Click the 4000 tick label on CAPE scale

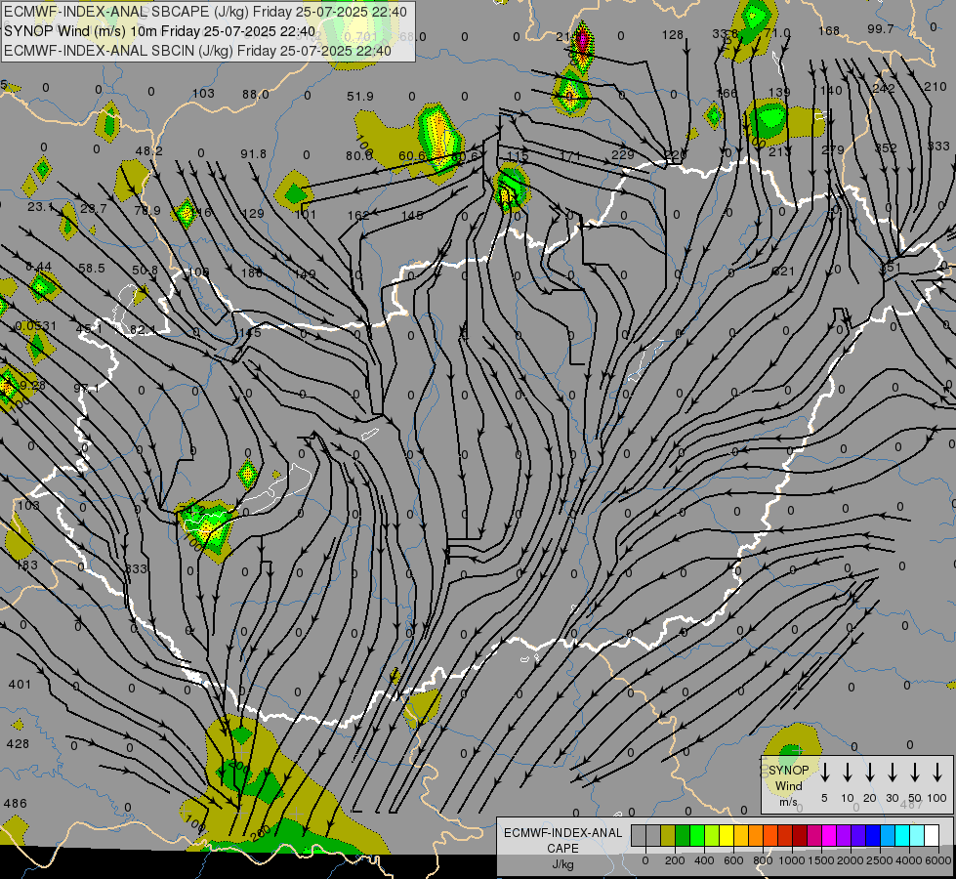click(909, 860)
